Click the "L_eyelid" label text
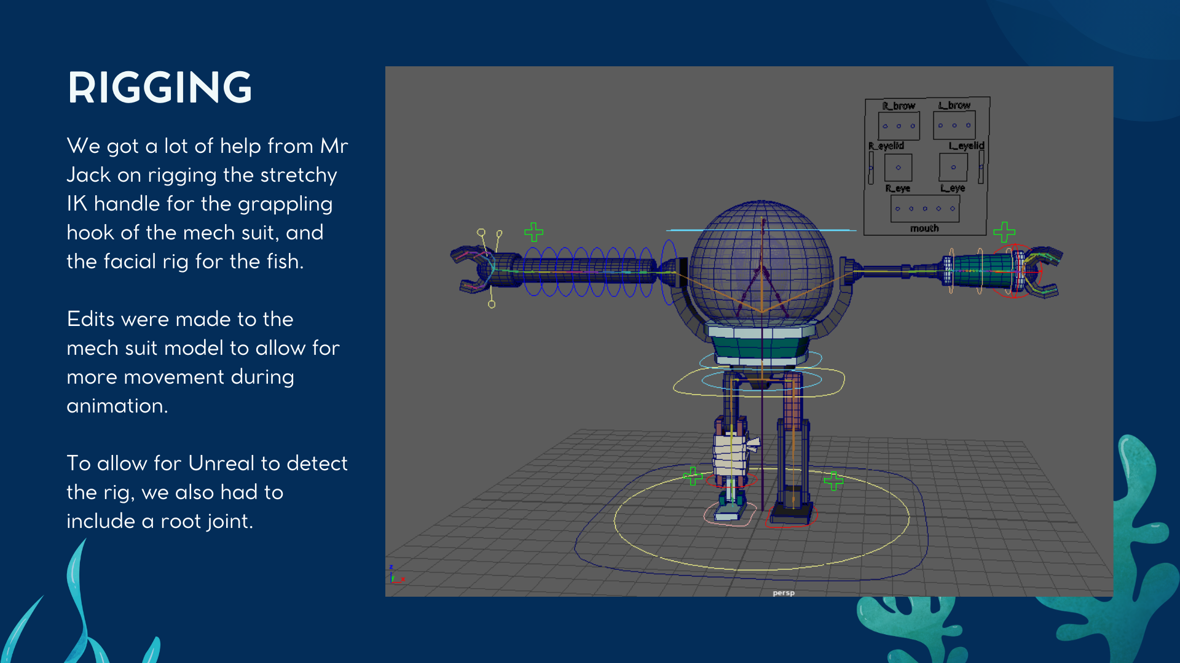The height and width of the screenshot is (663, 1180). tap(966, 145)
